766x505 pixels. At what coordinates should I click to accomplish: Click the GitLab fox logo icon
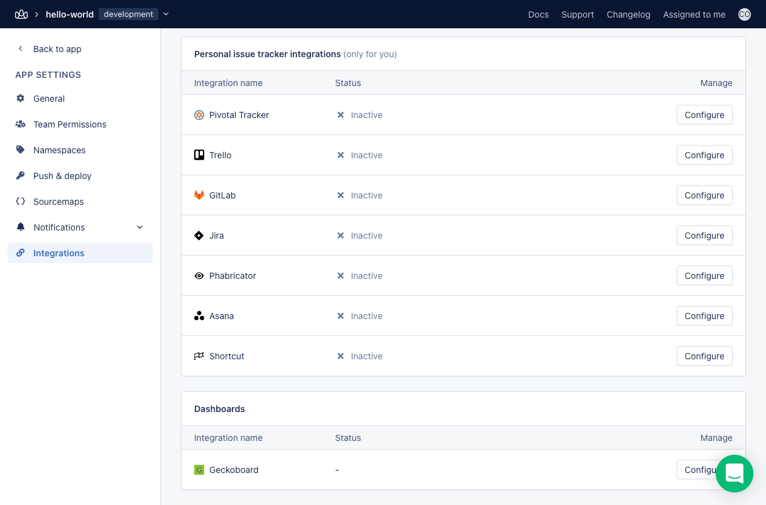pos(199,195)
